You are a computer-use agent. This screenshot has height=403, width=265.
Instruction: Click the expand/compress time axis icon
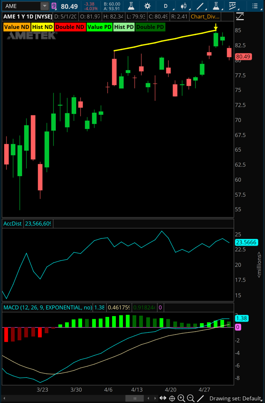(163, 398)
